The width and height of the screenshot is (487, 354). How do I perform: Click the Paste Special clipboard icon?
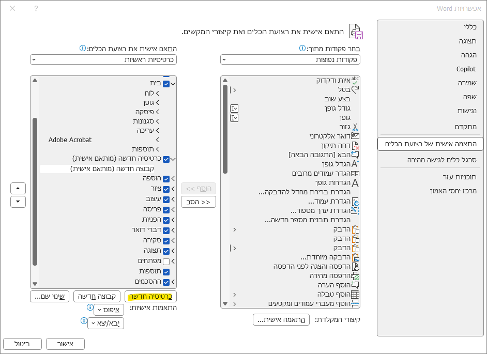tap(355, 257)
